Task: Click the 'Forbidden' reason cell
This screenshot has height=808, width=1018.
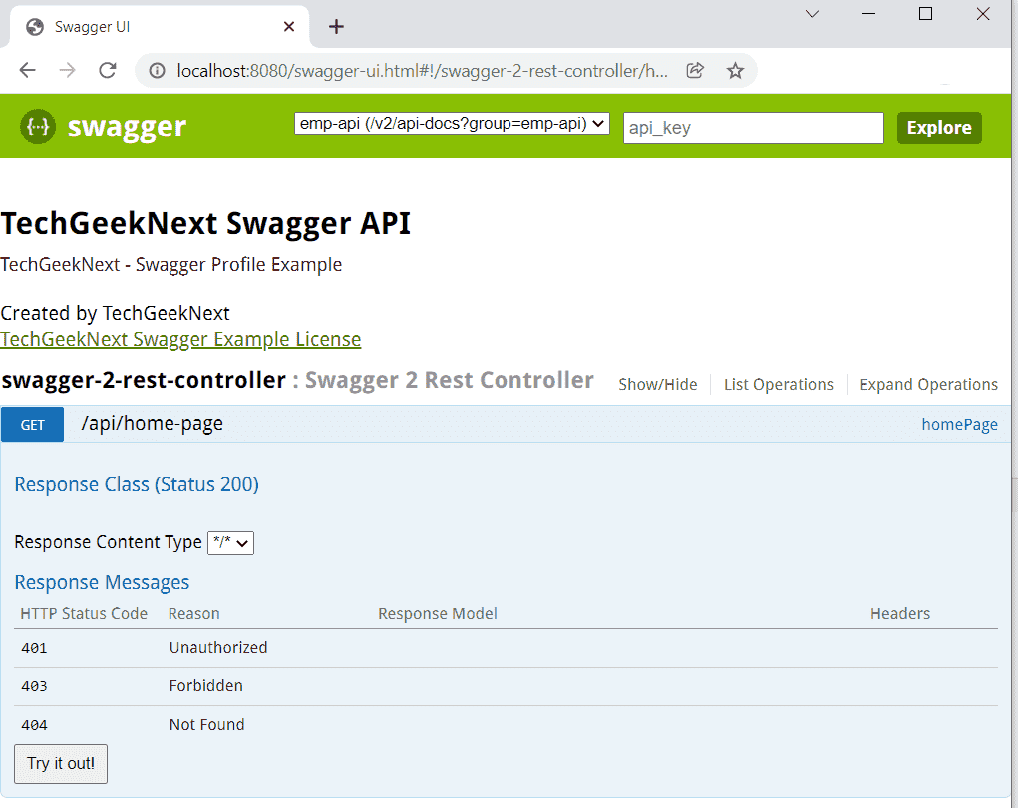Action: [x=205, y=686]
